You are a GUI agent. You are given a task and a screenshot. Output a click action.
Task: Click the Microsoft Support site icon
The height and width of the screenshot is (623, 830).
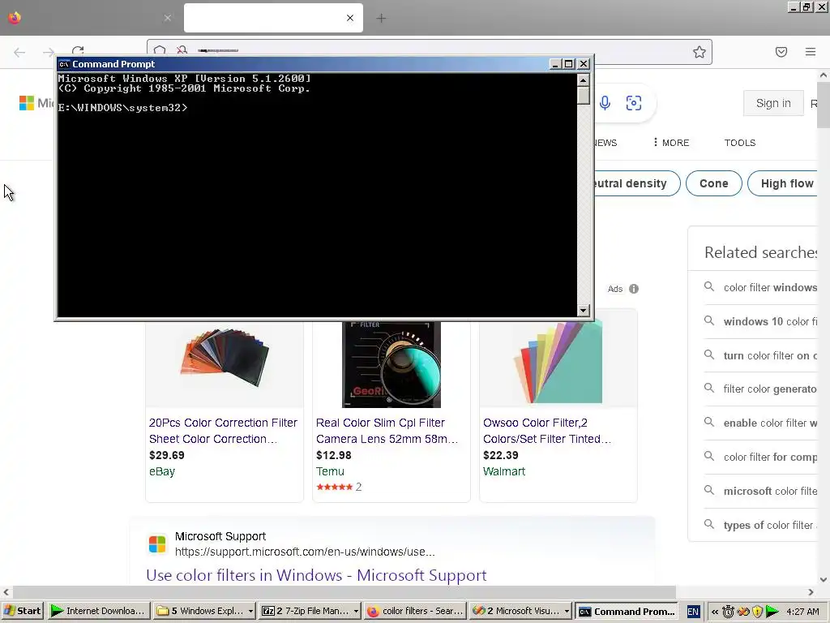click(x=157, y=544)
